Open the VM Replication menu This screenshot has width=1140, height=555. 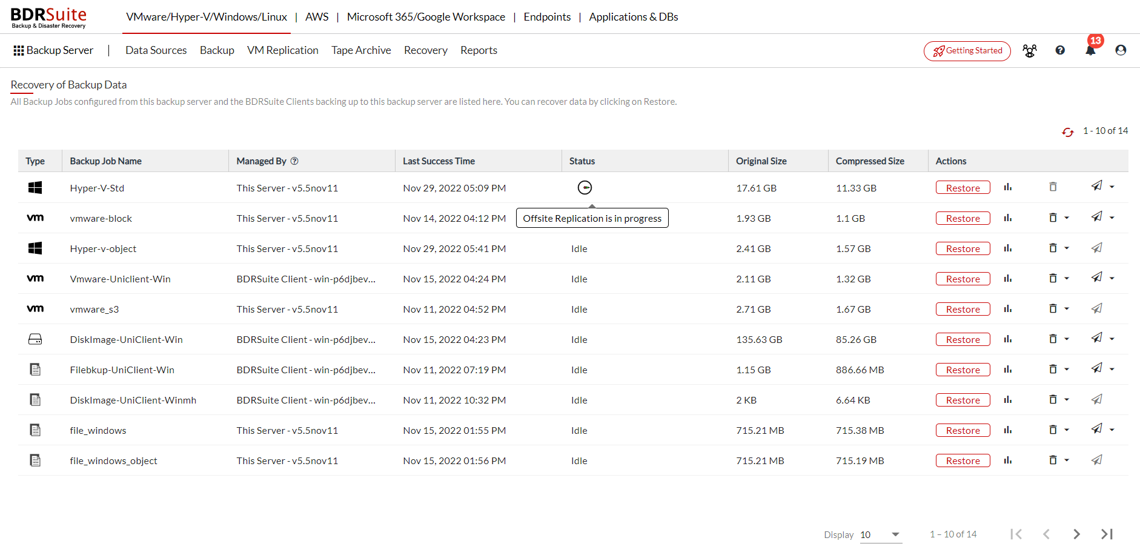click(283, 50)
